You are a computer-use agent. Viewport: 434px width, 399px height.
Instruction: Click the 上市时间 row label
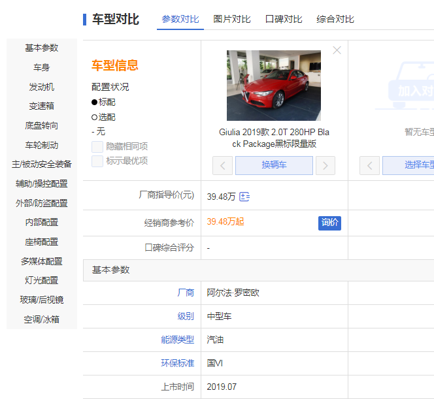click(177, 387)
